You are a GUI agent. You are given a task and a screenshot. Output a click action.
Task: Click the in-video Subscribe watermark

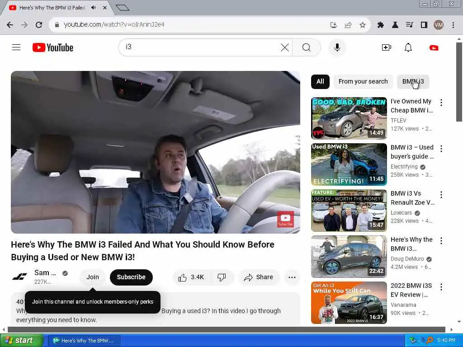(285, 219)
